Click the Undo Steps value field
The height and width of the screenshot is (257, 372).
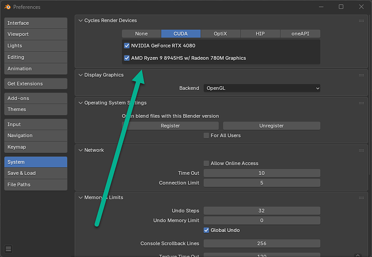click(262, 211)
